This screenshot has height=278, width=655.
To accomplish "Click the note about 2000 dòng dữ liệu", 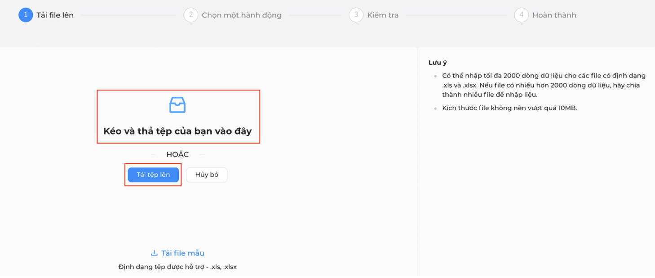I will coord(544,85).
